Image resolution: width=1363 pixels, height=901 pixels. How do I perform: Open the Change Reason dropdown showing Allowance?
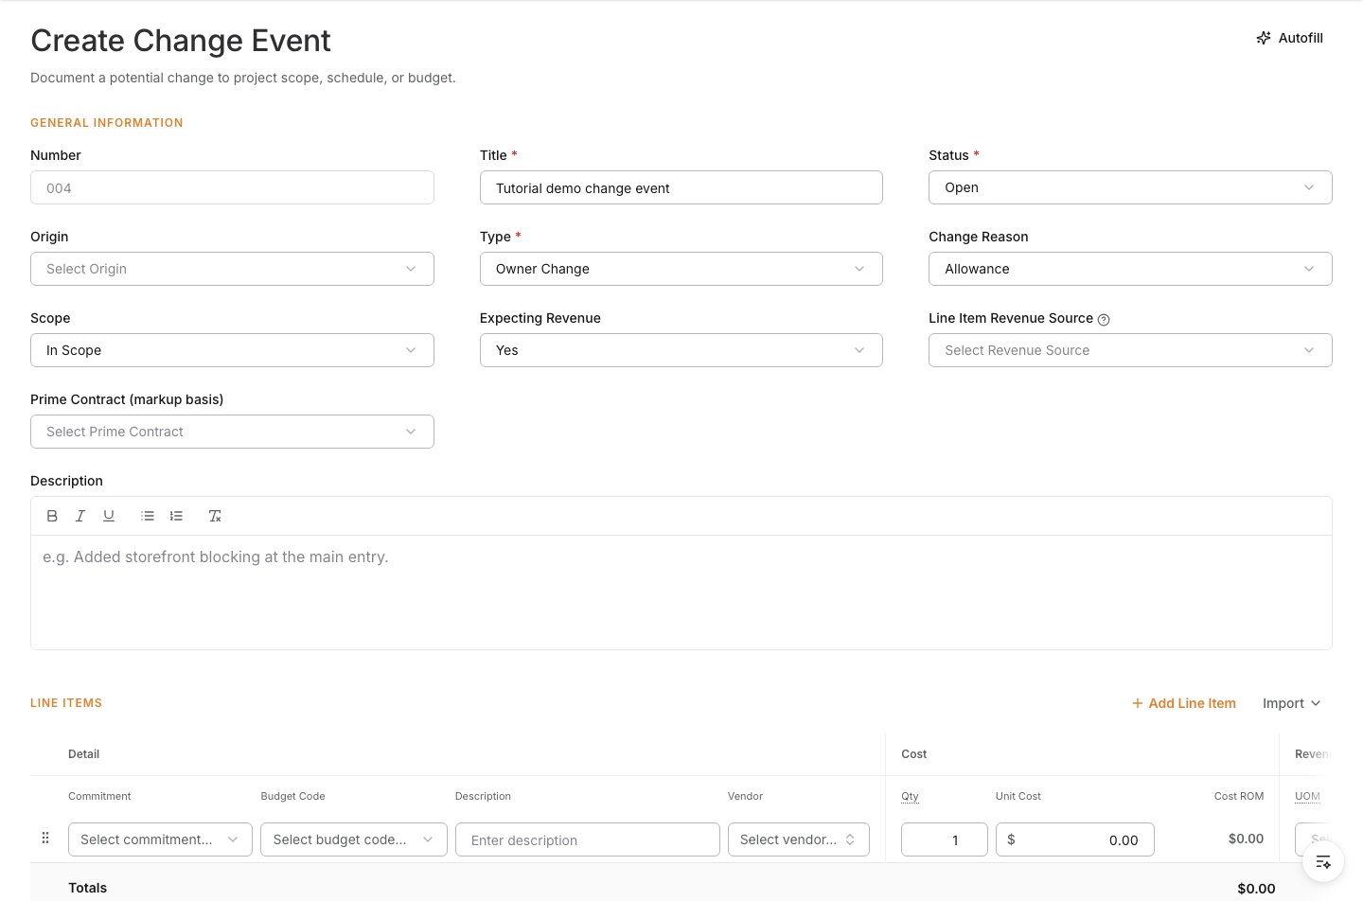click(x=1130, y=269)
